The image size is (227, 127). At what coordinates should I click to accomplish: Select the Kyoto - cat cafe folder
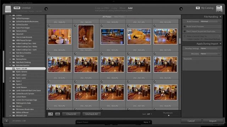[x=26, y=68]
